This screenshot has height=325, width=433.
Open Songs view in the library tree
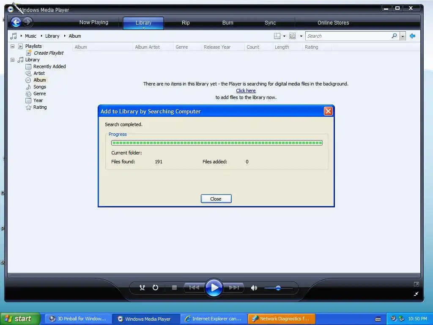pos(39,87)
